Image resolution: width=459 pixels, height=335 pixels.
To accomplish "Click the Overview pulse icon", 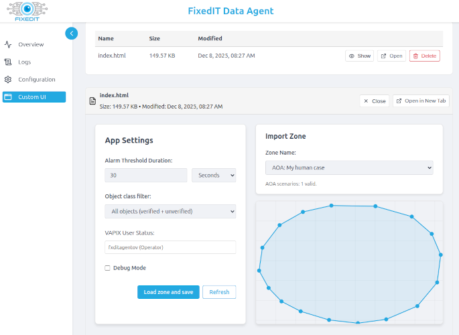I will point(8,44).
